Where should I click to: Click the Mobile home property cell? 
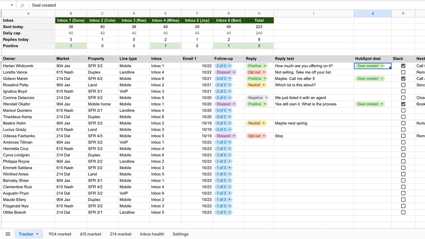(x=102, y=104)
